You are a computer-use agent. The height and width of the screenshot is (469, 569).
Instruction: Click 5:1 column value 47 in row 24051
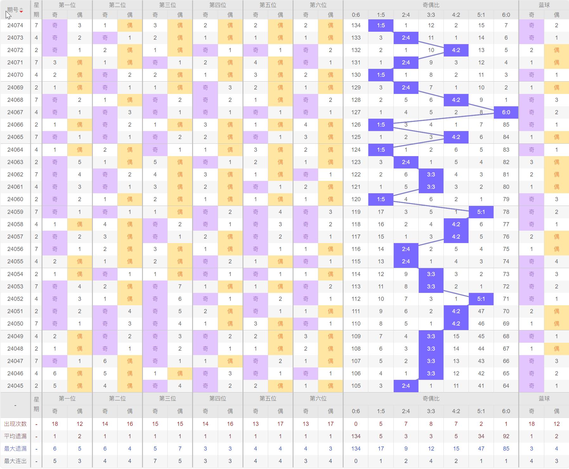tap(481, 311)
